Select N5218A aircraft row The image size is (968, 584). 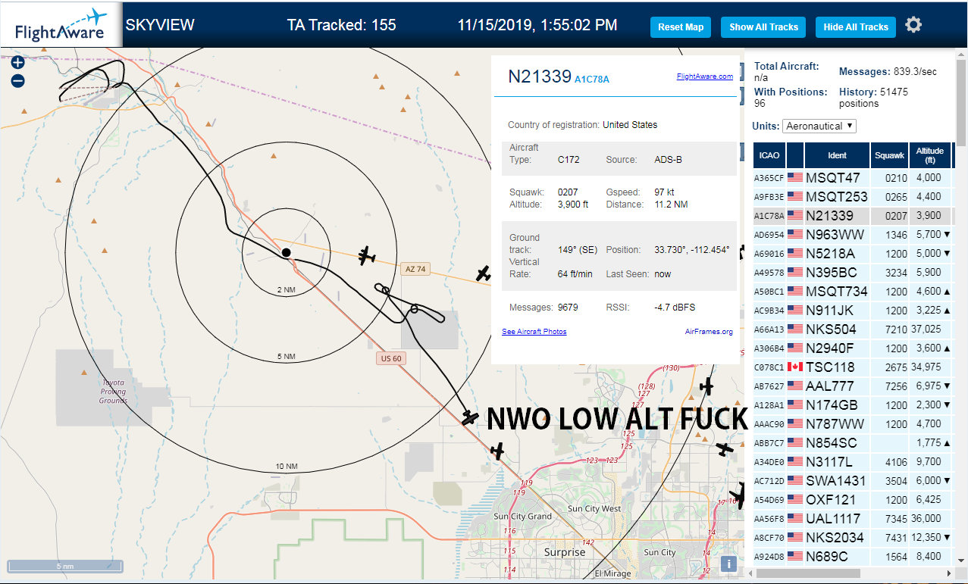(x=854, y=254)
